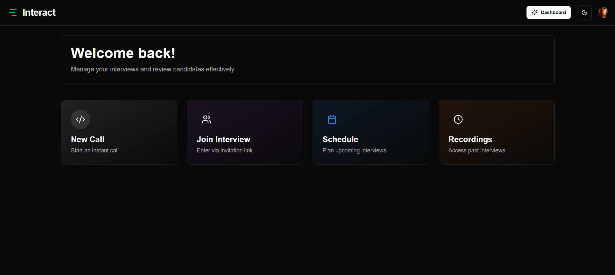Open the Recordings card title
615x275 pixels.
470,139
